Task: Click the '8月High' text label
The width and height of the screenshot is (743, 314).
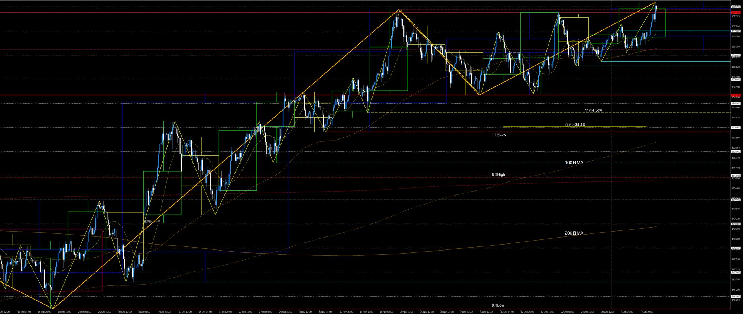Action: point(498,174)
